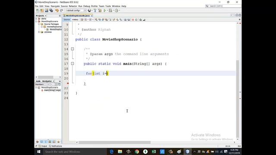Screen dimensions: 276x155
Task: Expand the Libraries tree node
Action: click(39, 32)
